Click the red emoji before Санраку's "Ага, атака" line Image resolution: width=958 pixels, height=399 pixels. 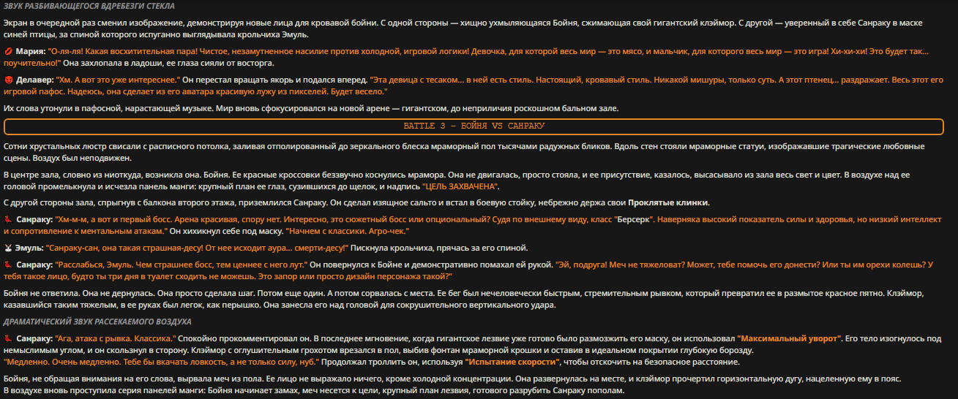(x=8, y=339)
